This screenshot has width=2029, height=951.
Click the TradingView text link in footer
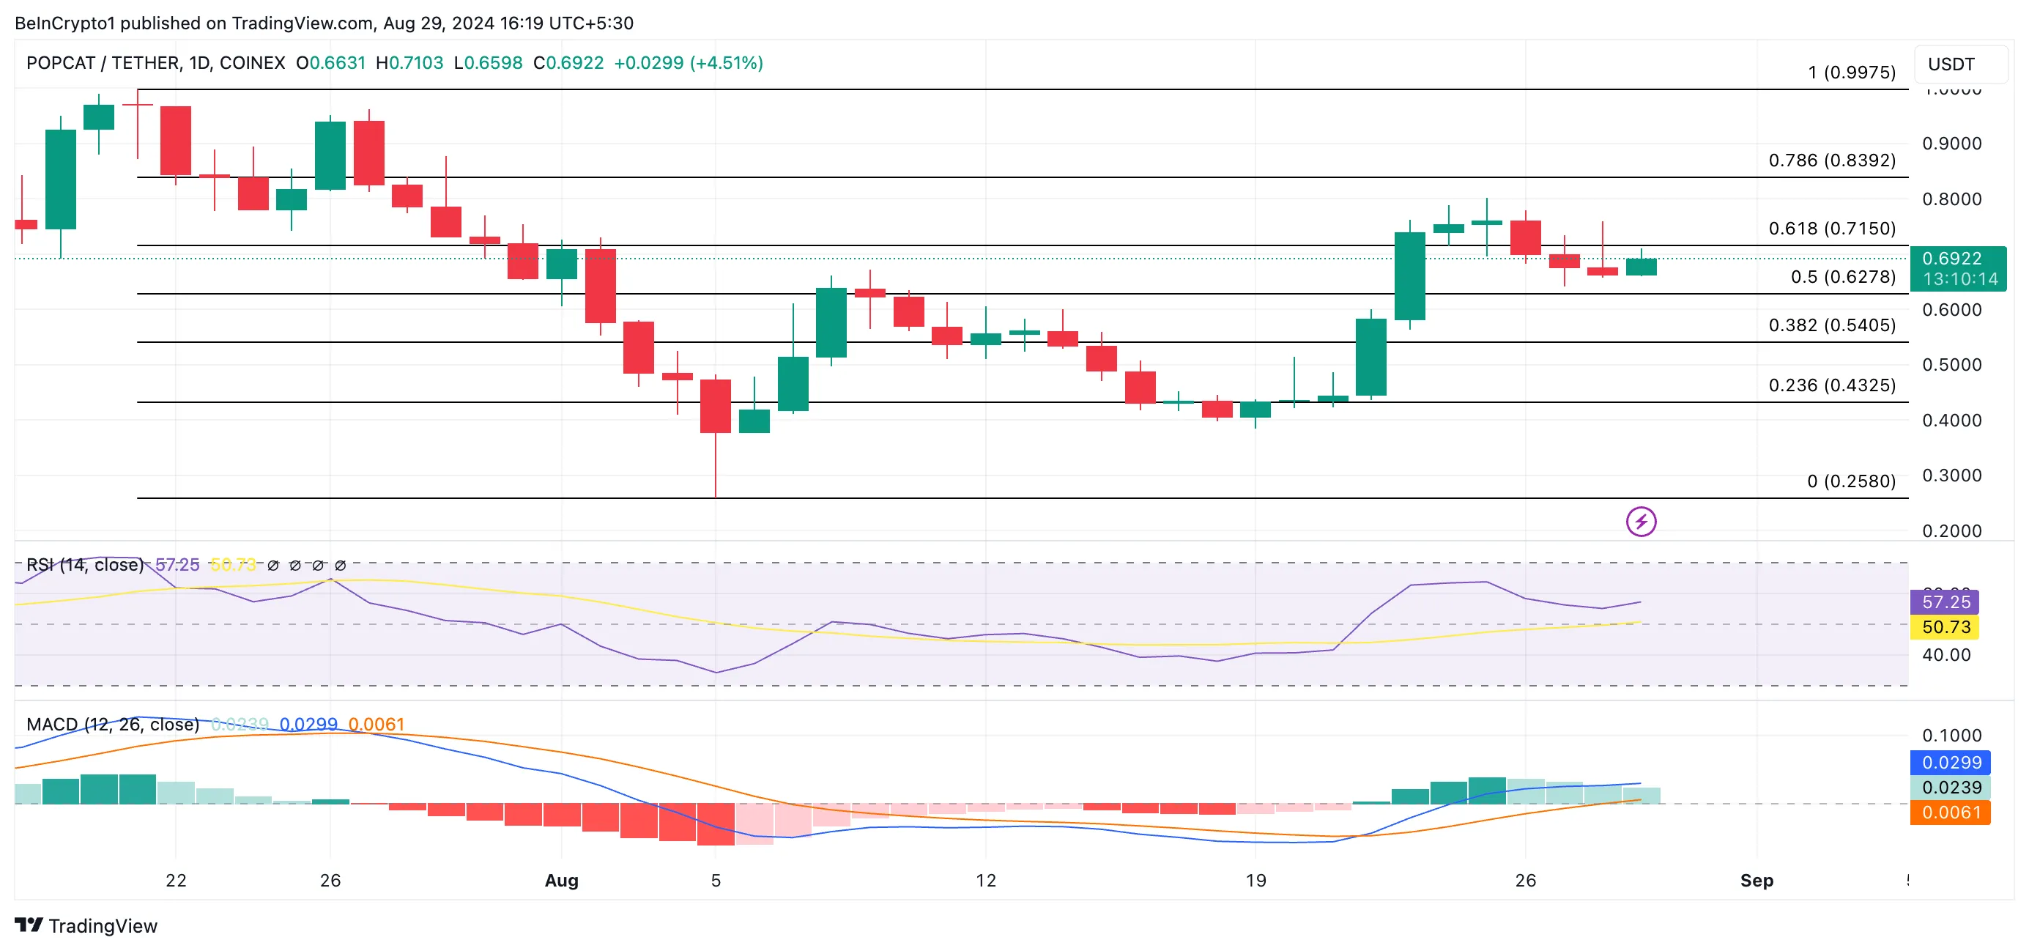click(x=103, y=926)
